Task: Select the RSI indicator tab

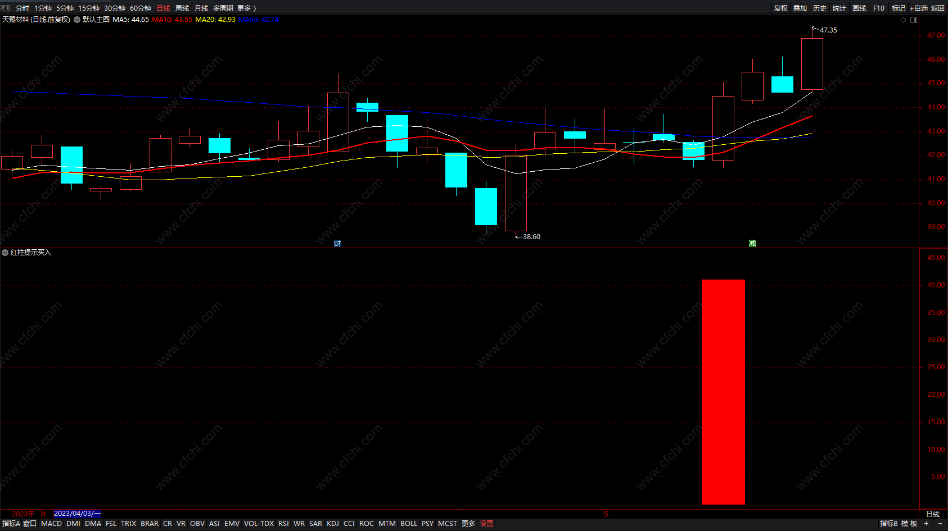Action: pyautogui.click(x=283, y=524)
